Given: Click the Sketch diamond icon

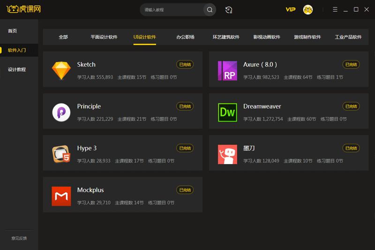Looking at the screenshot, I should [61, 70].
